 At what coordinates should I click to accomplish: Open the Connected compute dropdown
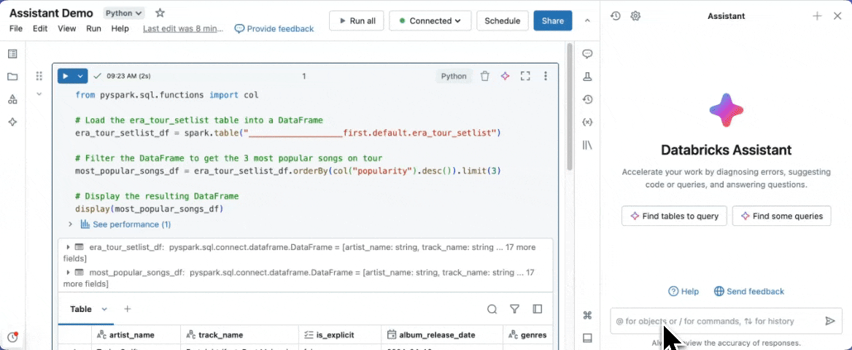(x=430, y=21)
